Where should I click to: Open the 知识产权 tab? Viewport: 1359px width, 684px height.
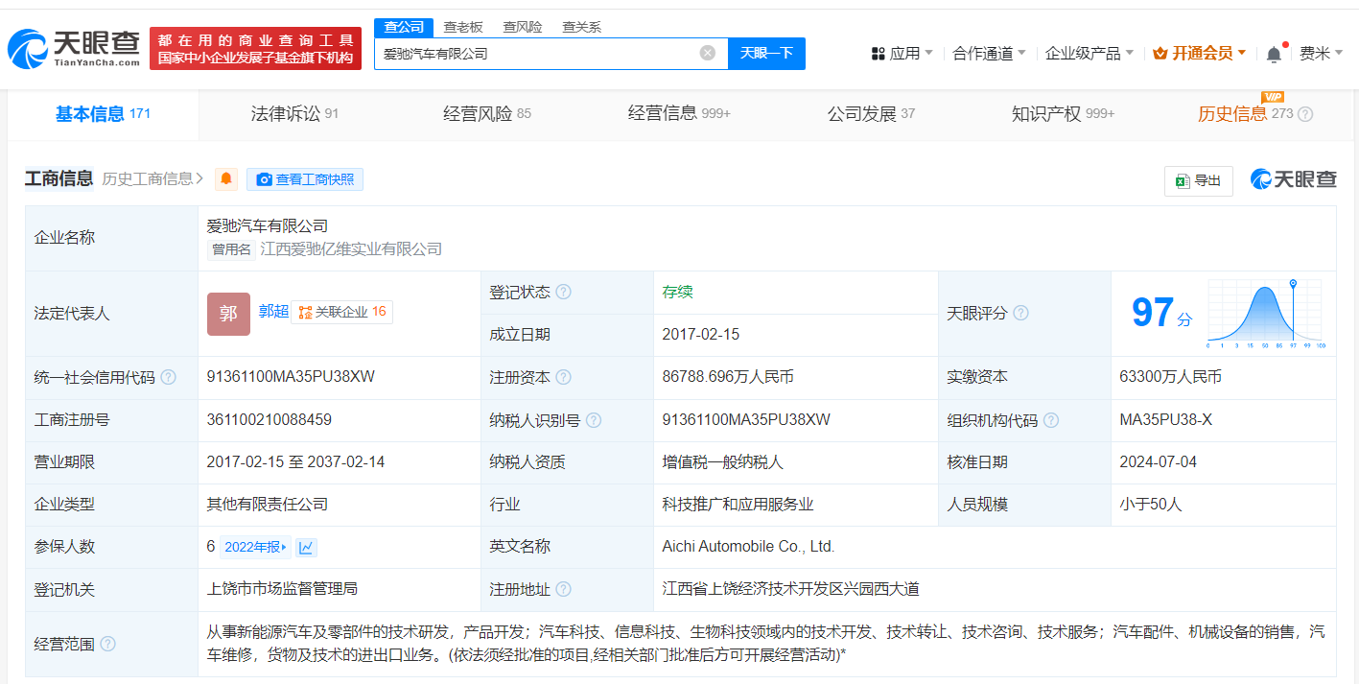click(x=1062, y=114)
